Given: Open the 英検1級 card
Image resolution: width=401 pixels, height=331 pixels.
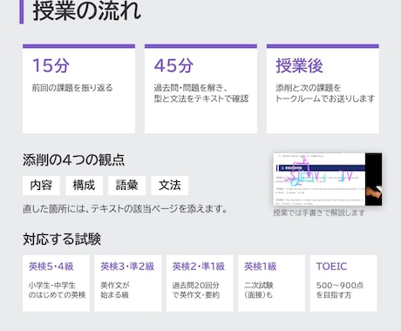Looking at the screenshot, I should (271, 283).
